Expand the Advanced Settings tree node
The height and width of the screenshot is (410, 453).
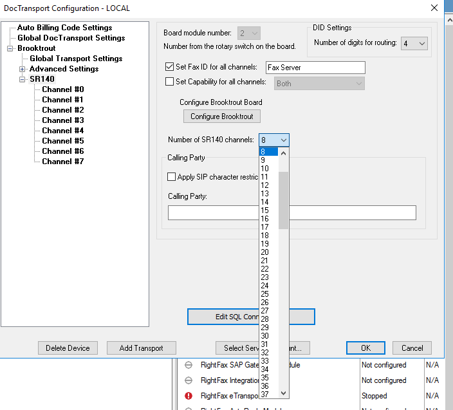(x=23, y=69)
